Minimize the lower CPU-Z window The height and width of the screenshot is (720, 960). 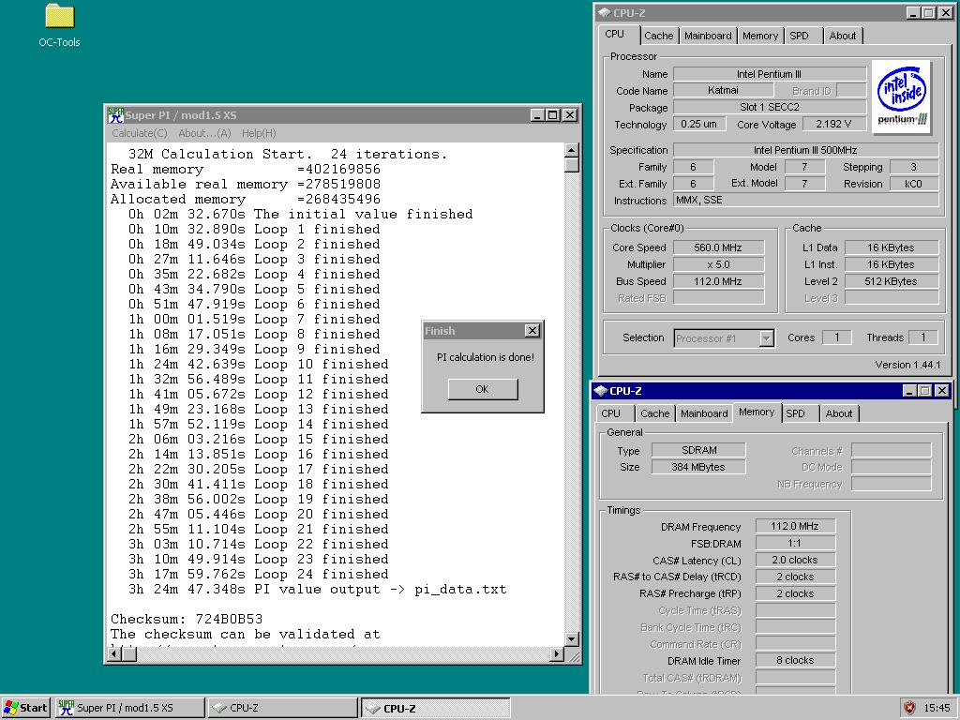[909, 391]
